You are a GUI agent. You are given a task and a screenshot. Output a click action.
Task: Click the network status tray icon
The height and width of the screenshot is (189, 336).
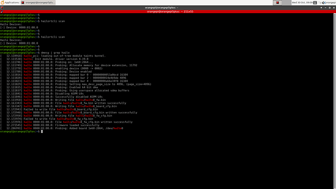[x=319, y=2]
